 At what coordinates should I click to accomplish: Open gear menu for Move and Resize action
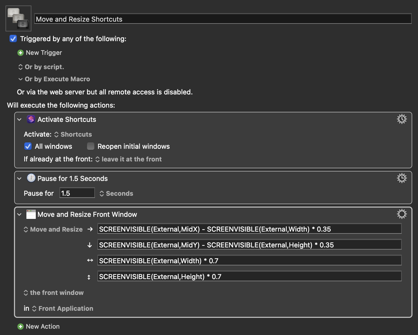click(x=402, y=214)
